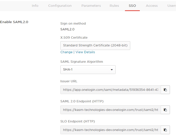Click the SAML Signature Algorithm label
The width and height of the screenshot is (176, 139).
(81, 61)
